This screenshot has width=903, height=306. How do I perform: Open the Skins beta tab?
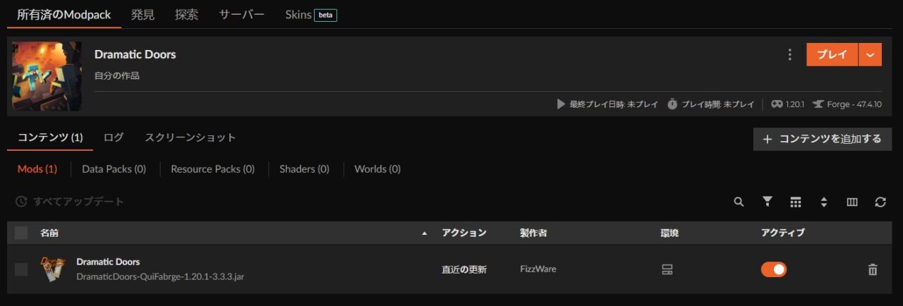pos(310,14)
